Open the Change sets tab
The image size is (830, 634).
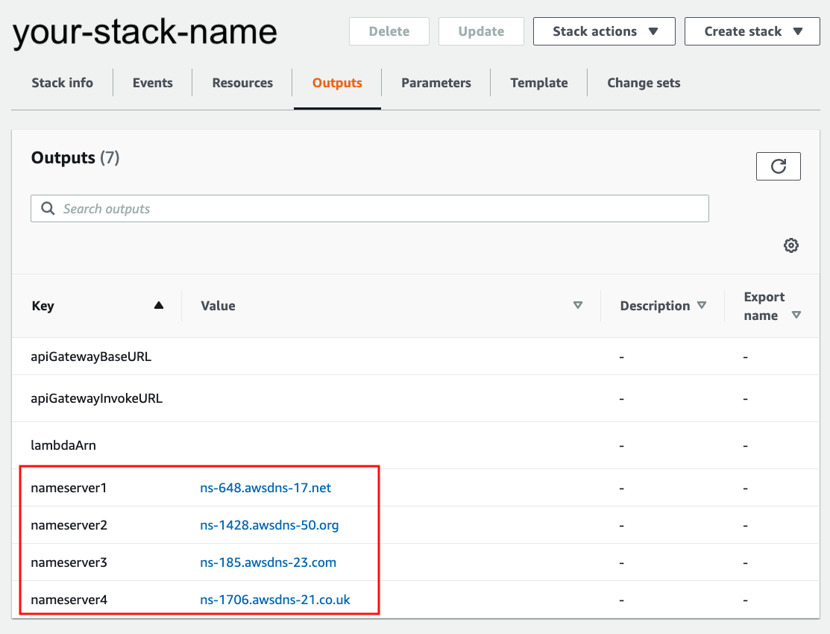643,83
